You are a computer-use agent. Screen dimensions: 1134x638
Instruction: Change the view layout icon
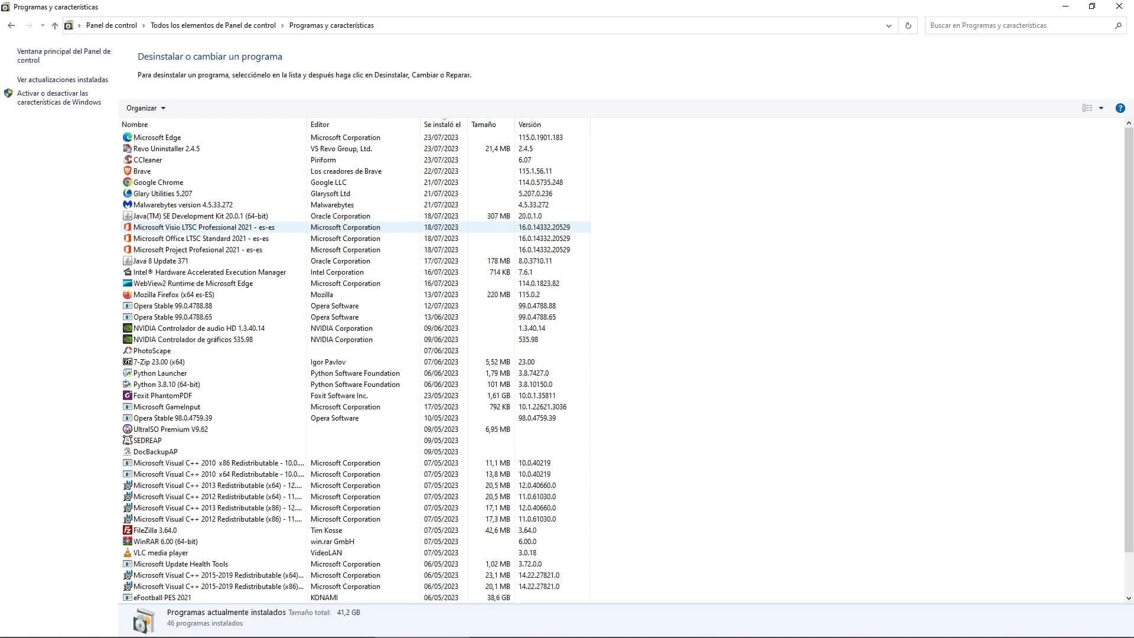[1087, 108]
